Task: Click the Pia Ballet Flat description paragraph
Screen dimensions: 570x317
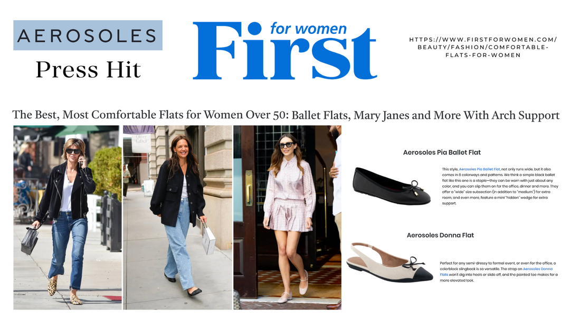Action: pyautogui.click(x=500, y=187)
